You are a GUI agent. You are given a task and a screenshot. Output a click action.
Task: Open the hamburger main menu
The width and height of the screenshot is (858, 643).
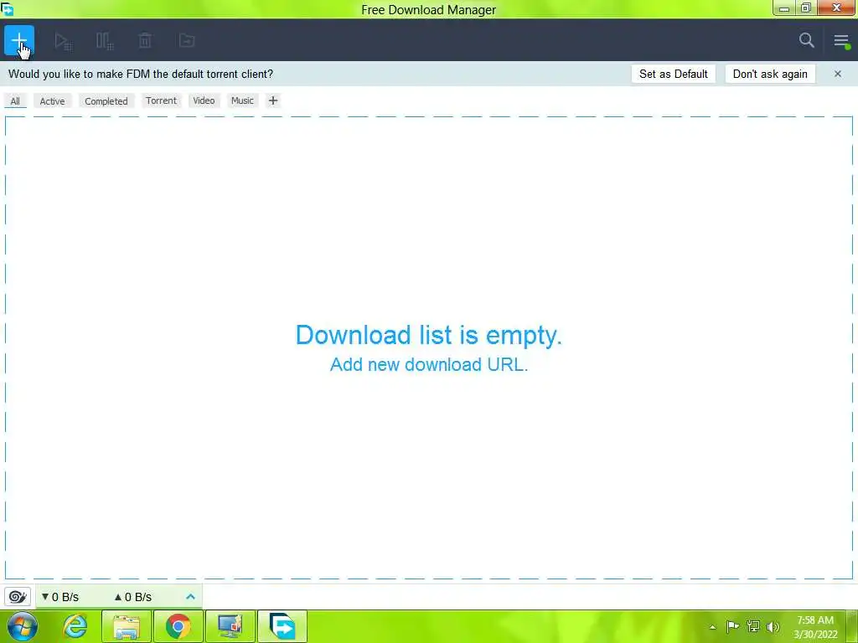pos(841,41)
